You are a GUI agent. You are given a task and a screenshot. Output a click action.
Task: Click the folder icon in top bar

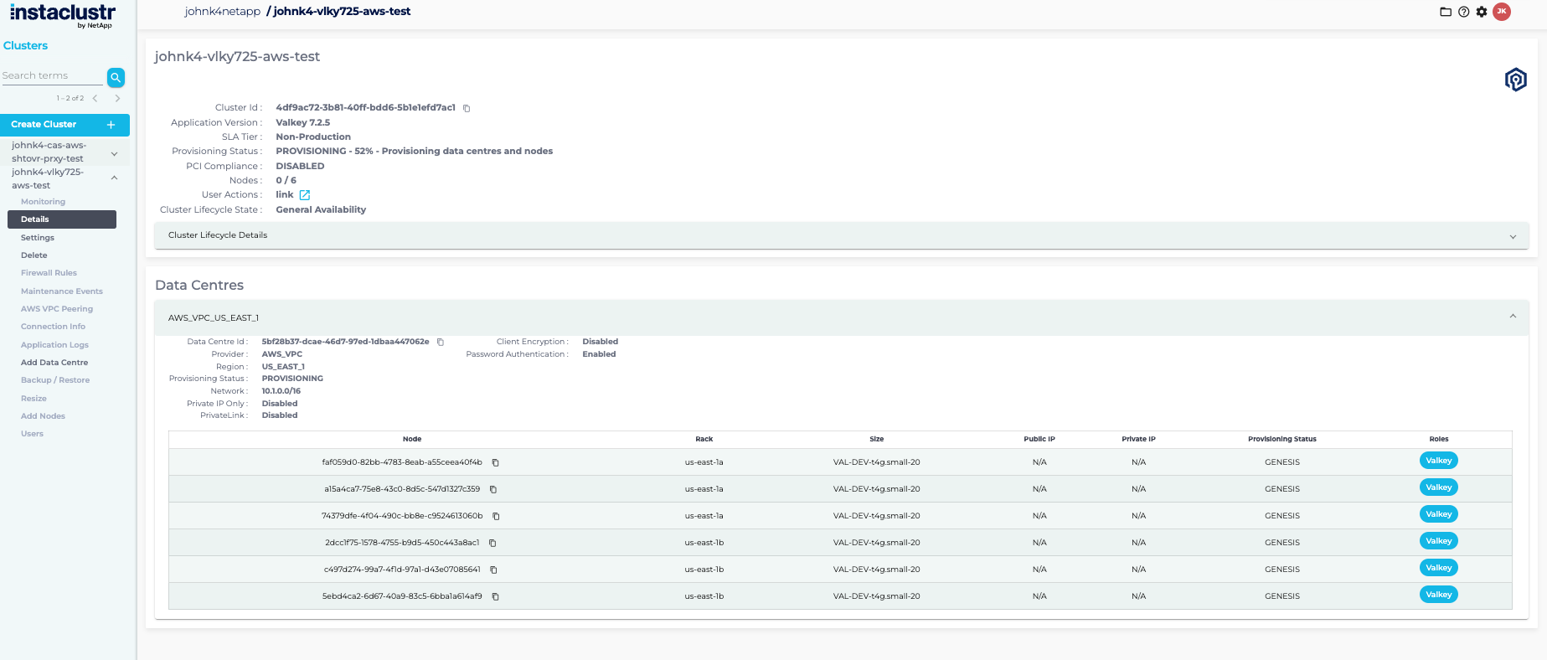tap(1445, 12)
